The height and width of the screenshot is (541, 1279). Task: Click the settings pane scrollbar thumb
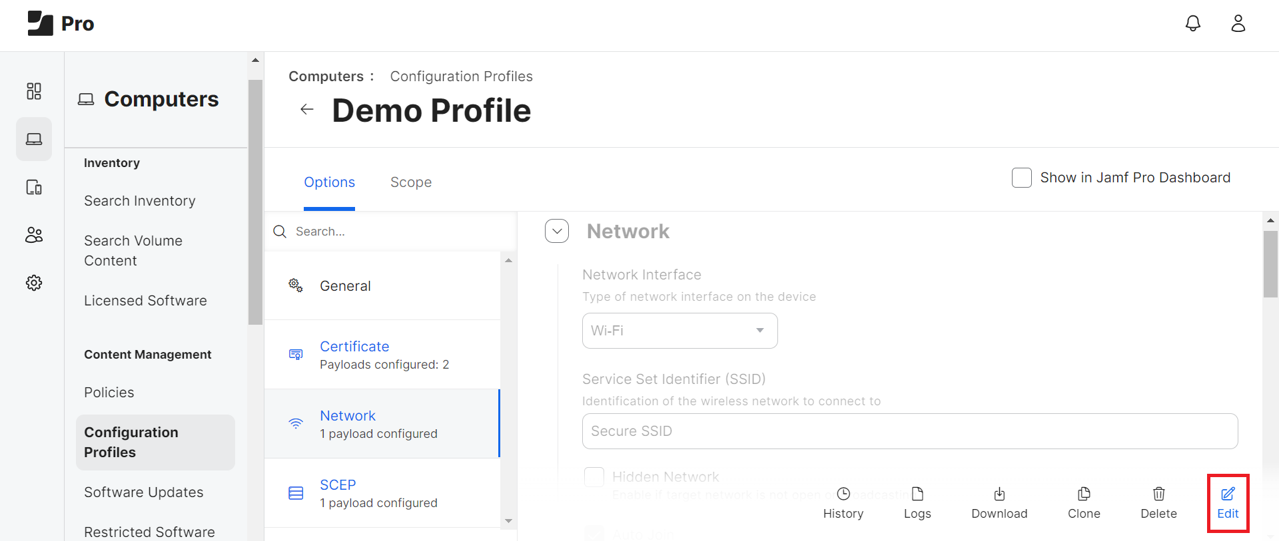pos(1270,264)
